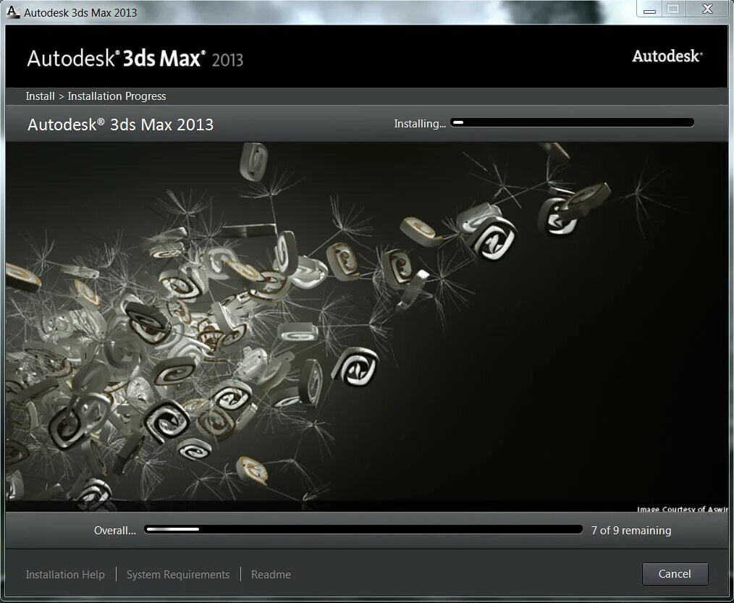This screenshot has height=603, width=734.
Task: Click the window title 'Autodesk 3ds Max 2013'
Action: (x=80, y=12)
